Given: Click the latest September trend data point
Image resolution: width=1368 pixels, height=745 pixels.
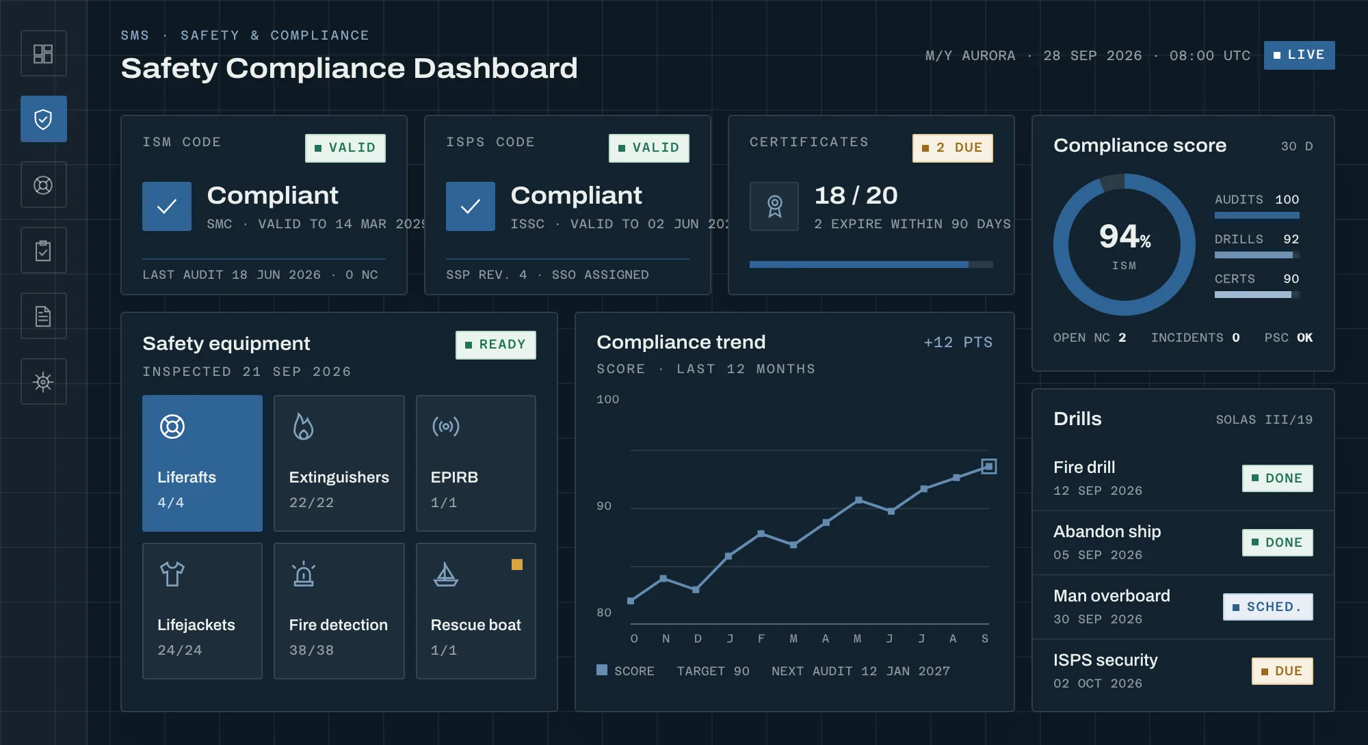Looking at the screenshot, I should pos(989,466).
